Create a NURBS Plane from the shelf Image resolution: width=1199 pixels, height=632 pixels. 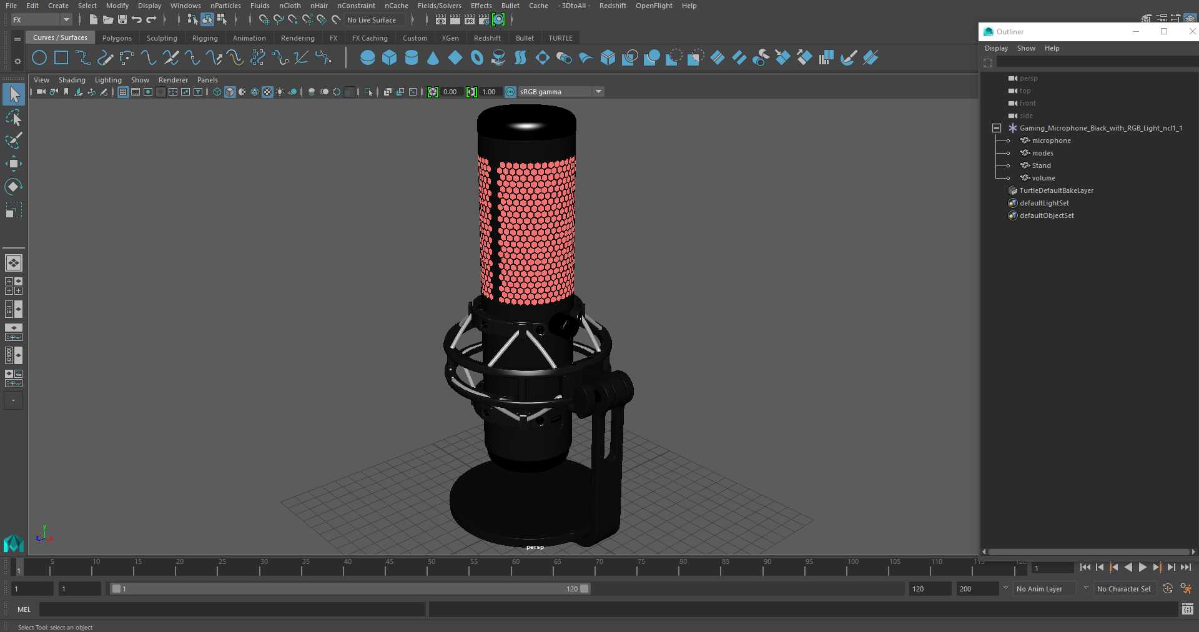point(455,58)
